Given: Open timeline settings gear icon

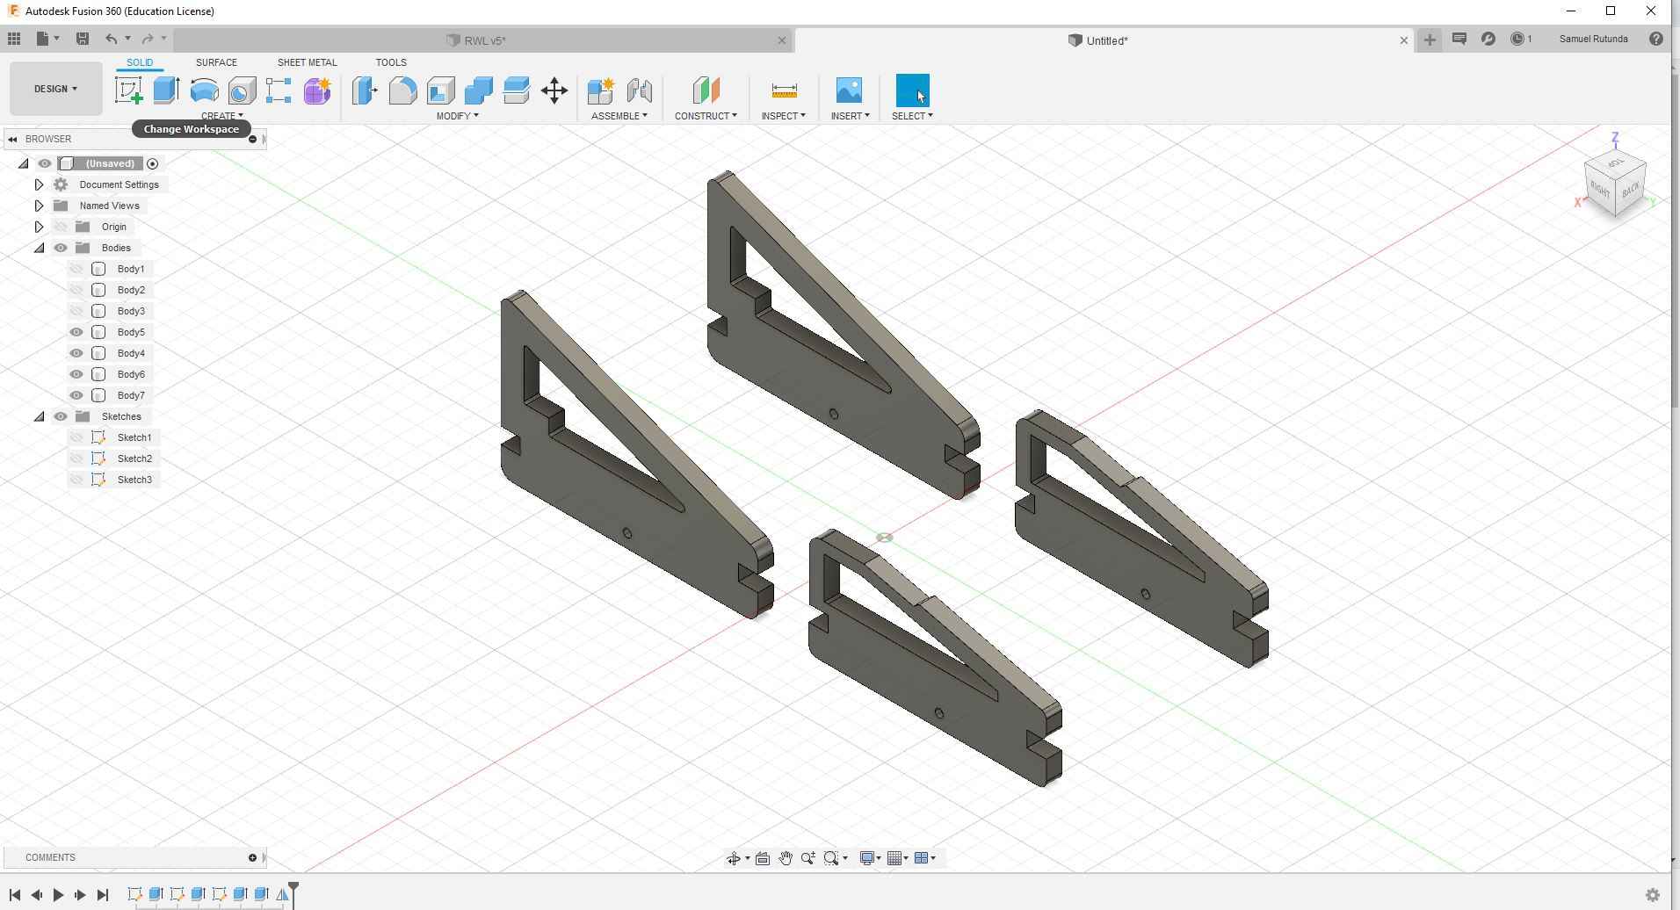Looking at the screenshot, I should point(1652,895).
